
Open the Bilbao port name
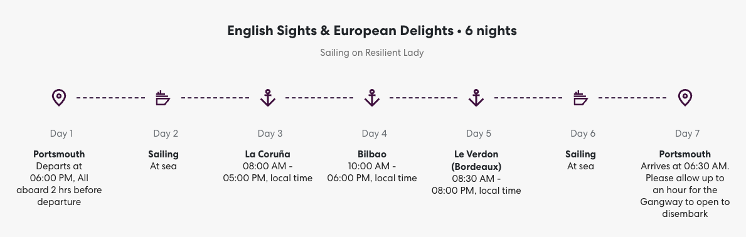click(x=372, y=154)
